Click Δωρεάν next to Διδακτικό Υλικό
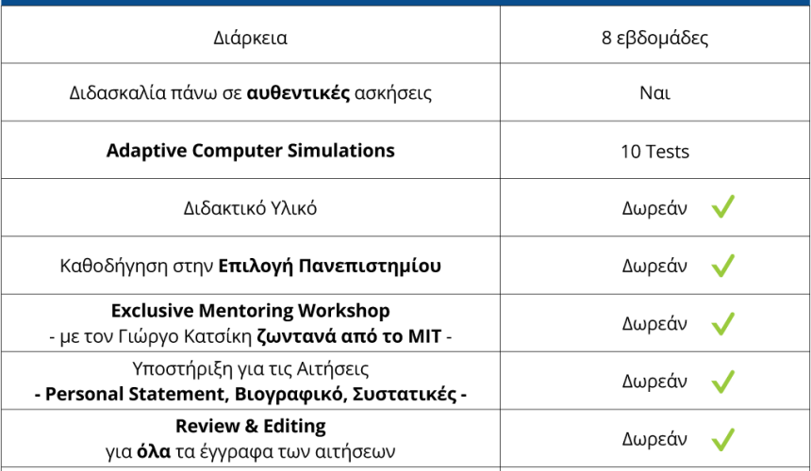The height and width of the screenshot is (471, 811). tap(654, 208)
